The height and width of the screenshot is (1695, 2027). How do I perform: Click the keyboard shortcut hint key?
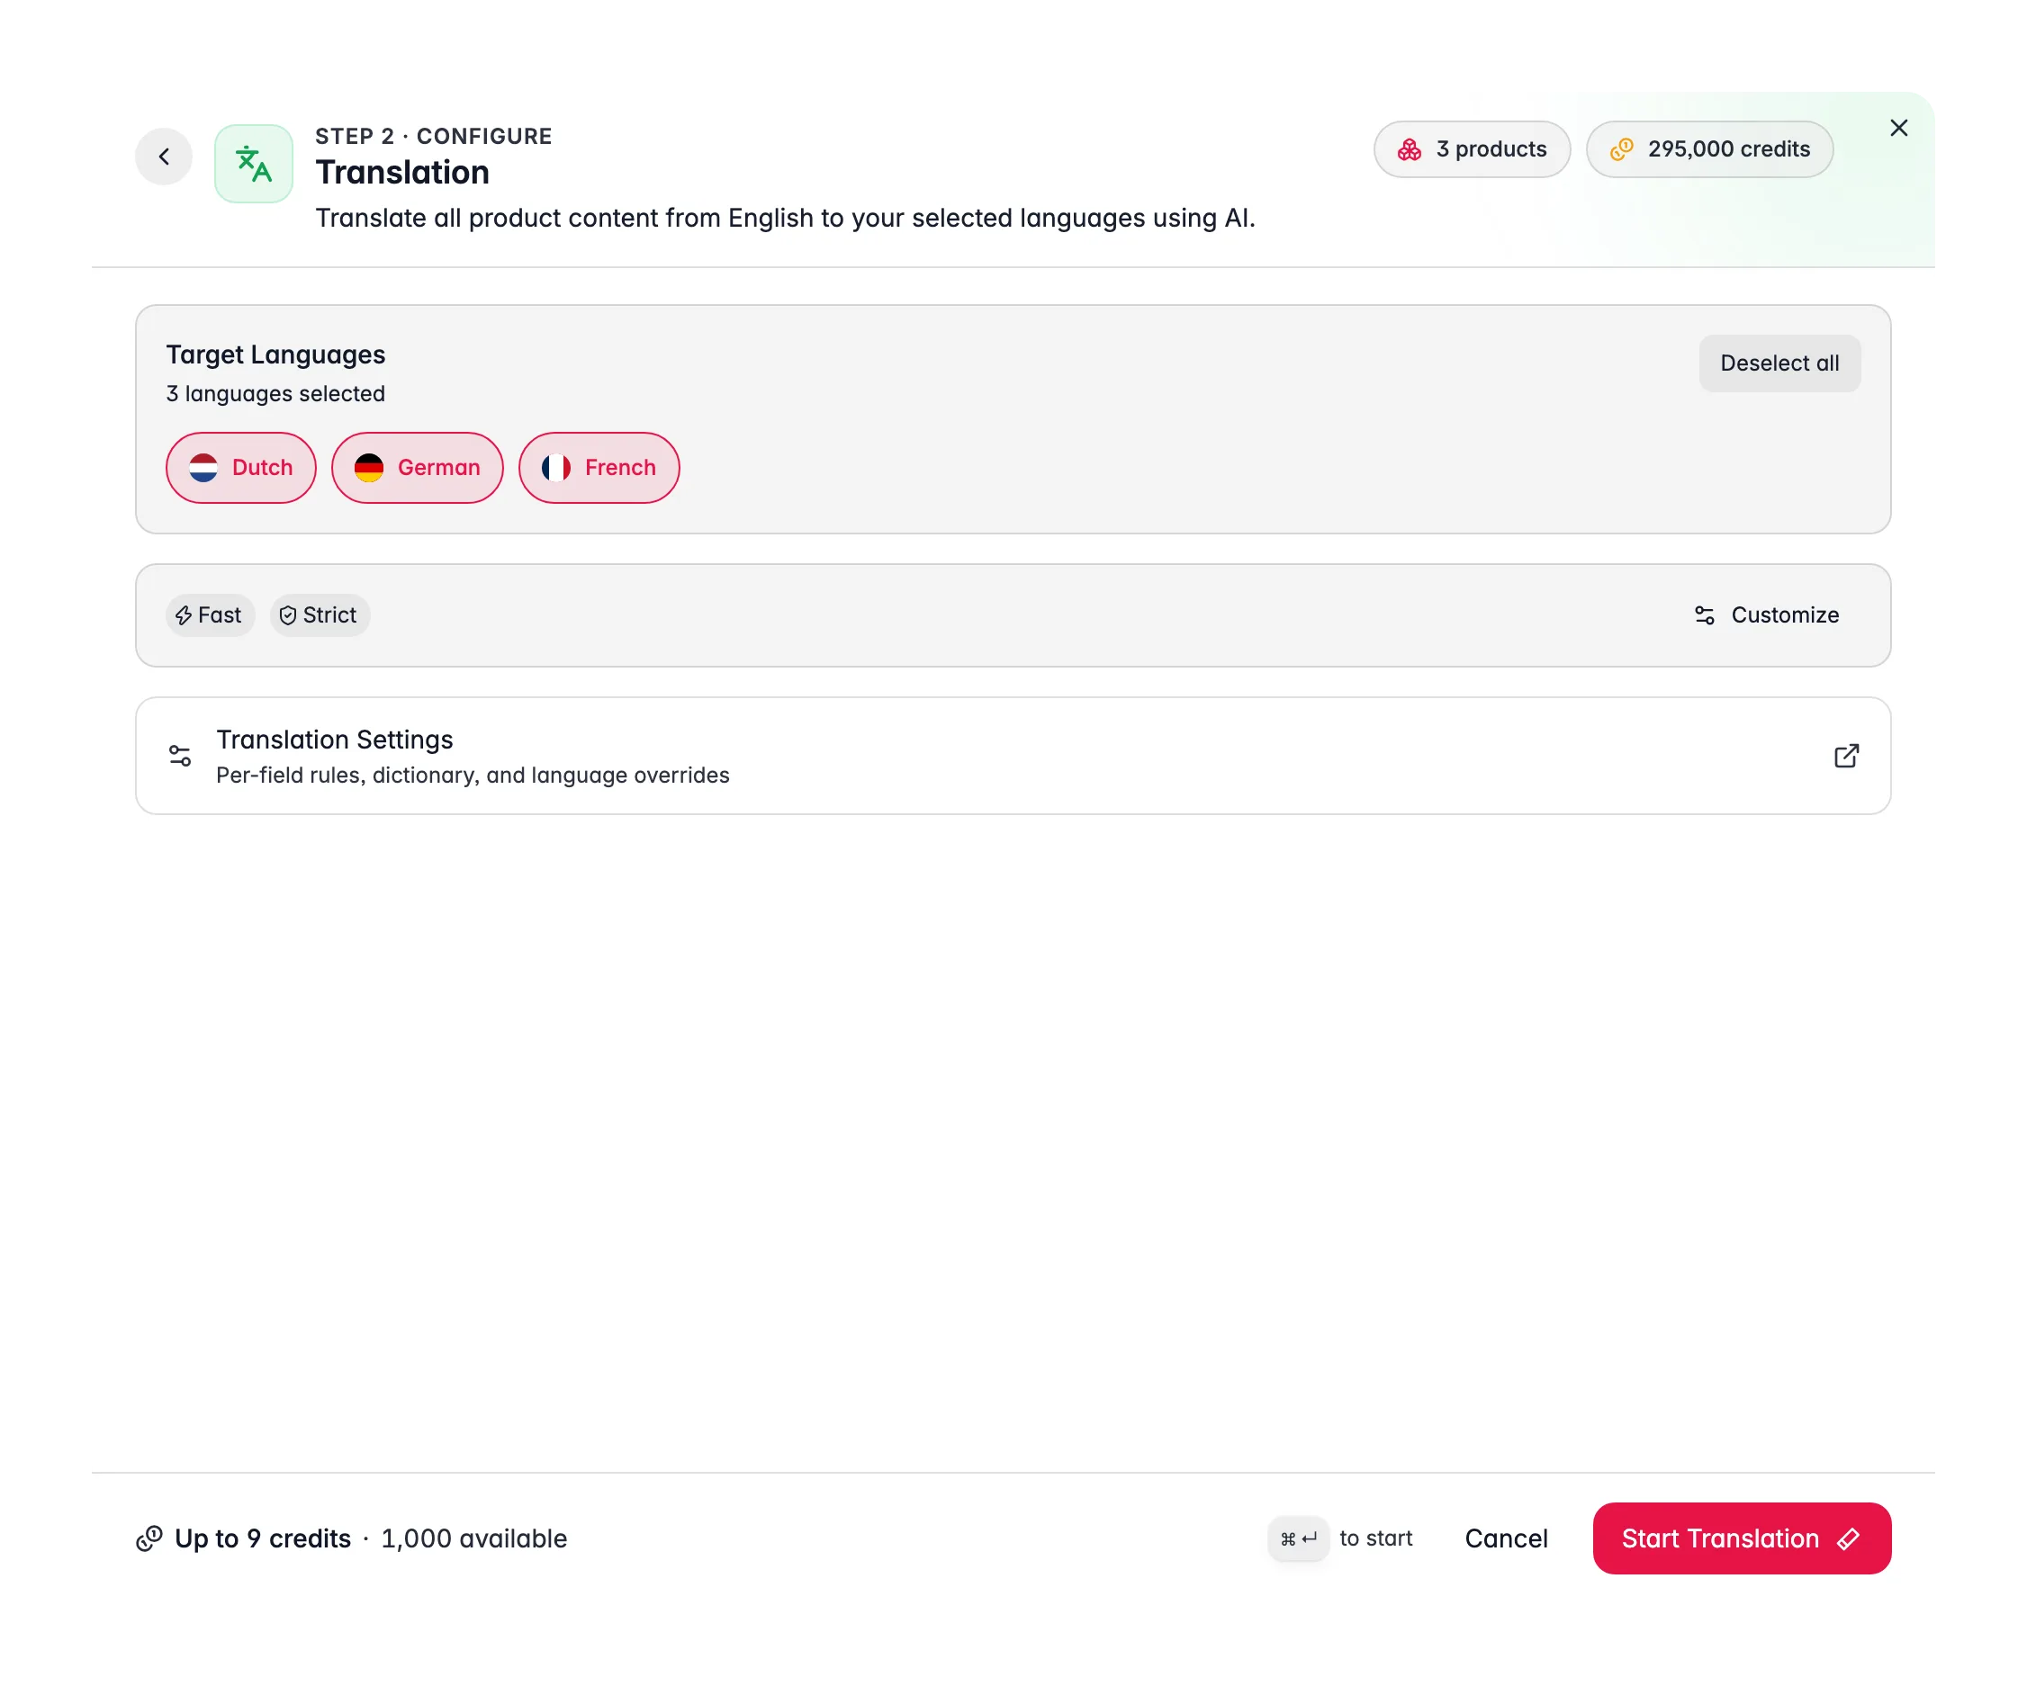[x=1298, y=1538]
